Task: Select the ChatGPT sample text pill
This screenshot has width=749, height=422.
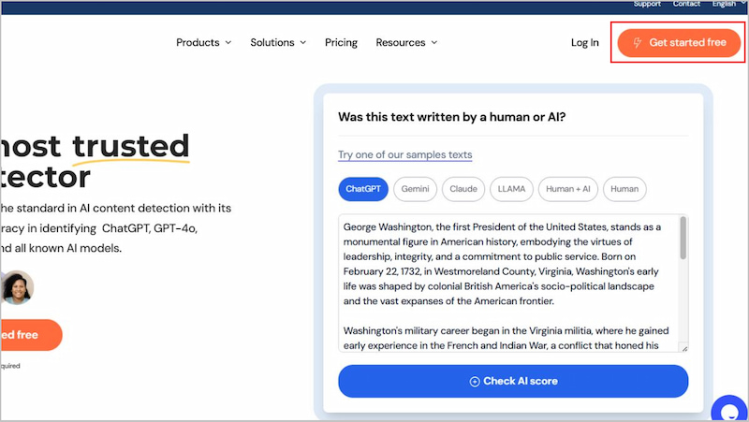Action: tap(363, 189)
